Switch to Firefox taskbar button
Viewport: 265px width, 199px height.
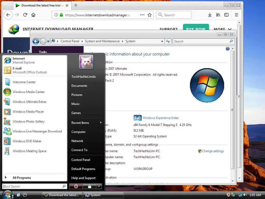62,195
